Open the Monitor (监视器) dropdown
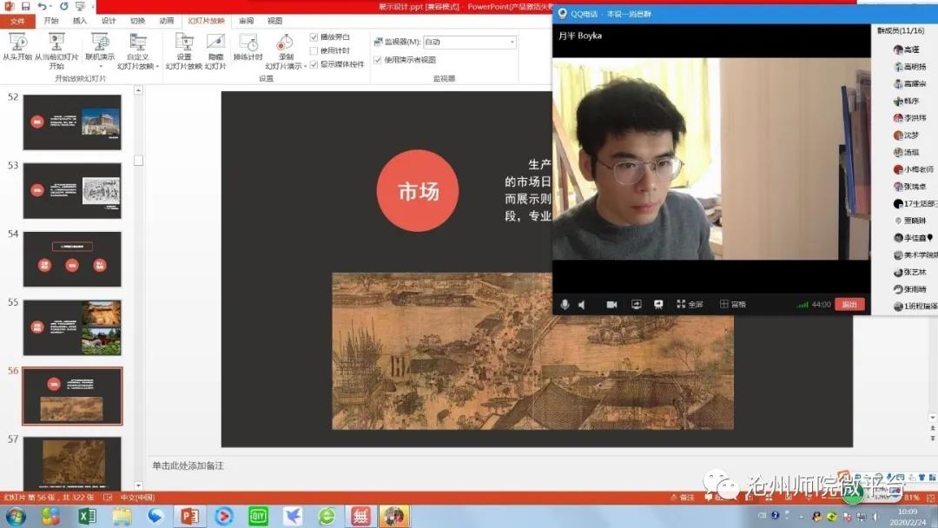Viewport: 938px width, 528px height. coord(470,42)
